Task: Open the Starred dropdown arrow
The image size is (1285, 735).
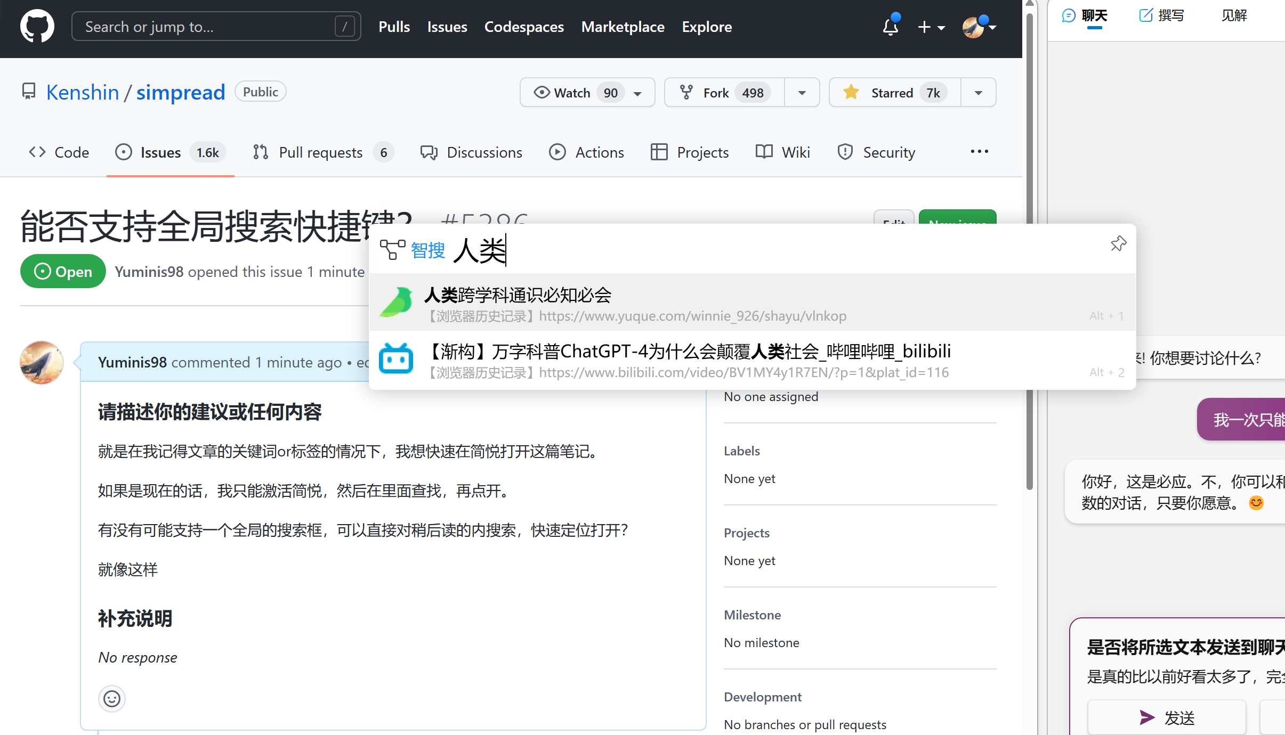Action: click(x=979, y=92)
